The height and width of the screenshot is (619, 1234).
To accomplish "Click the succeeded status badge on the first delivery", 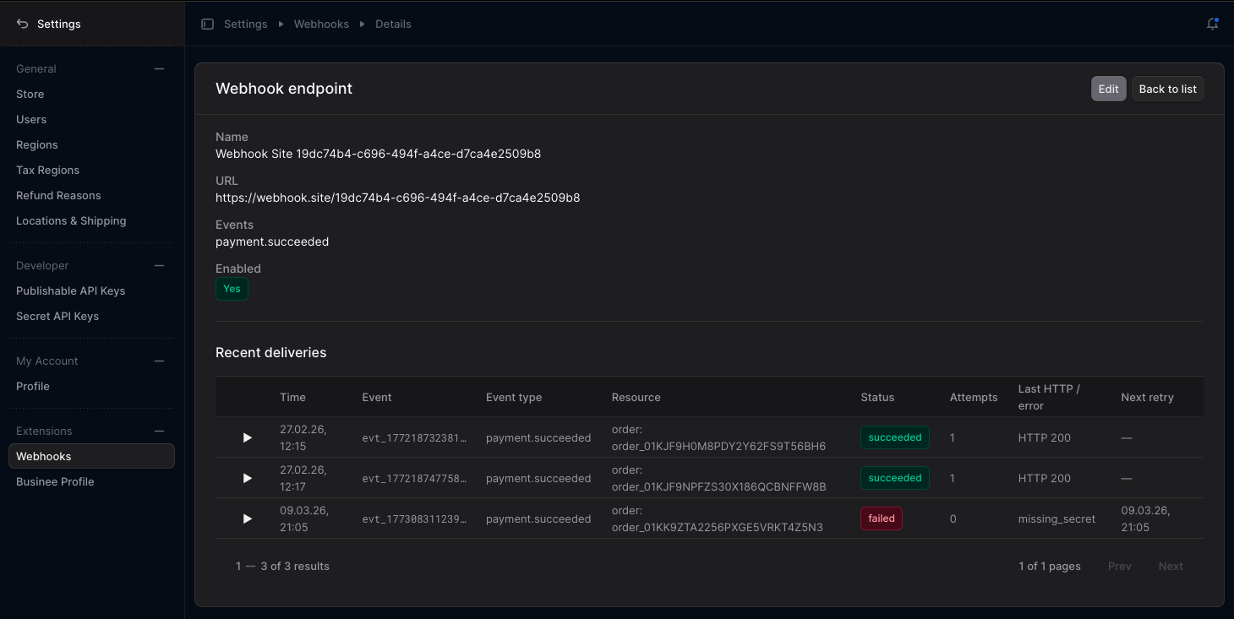I will 894,437.
